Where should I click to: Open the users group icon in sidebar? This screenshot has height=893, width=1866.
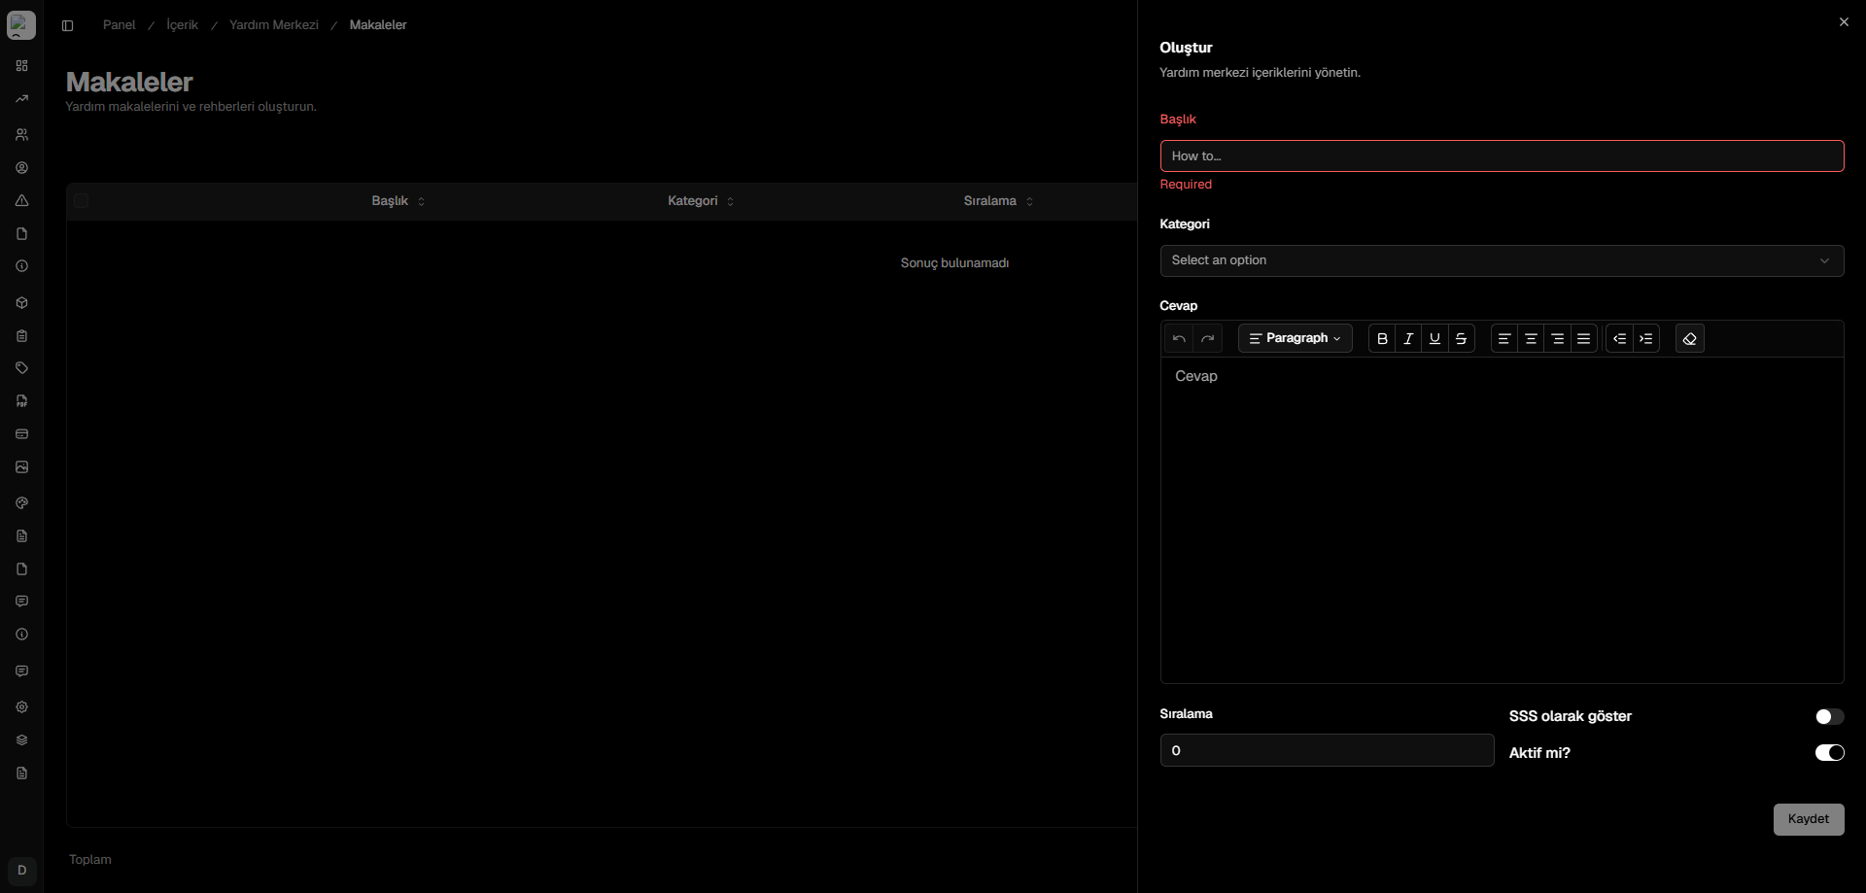[x=21, y=135]
